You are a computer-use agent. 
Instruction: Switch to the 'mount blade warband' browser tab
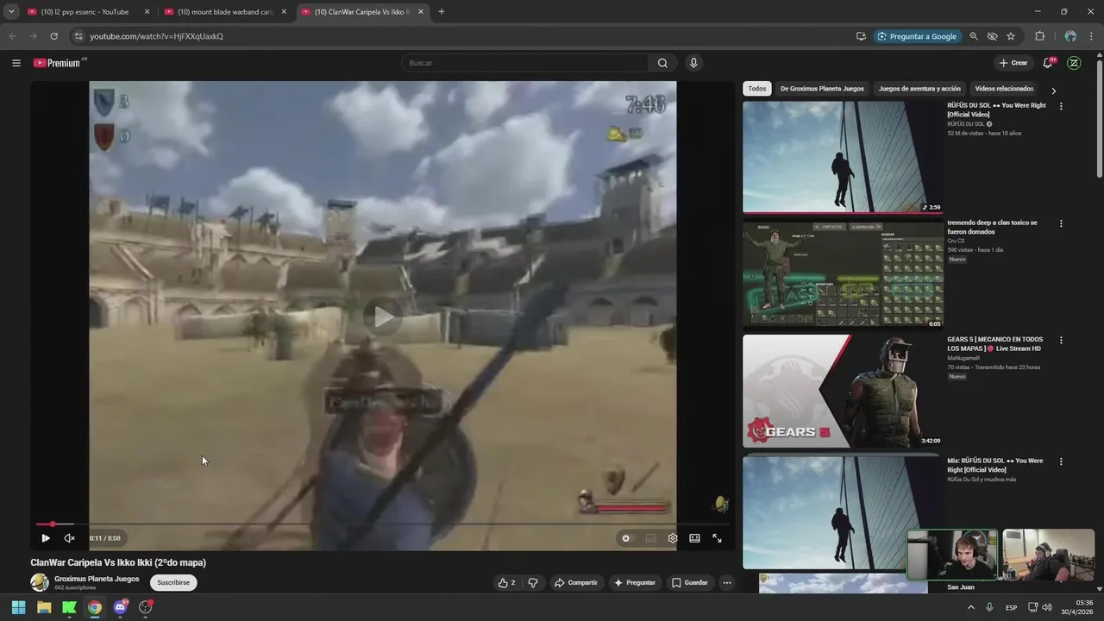(224, 12)
